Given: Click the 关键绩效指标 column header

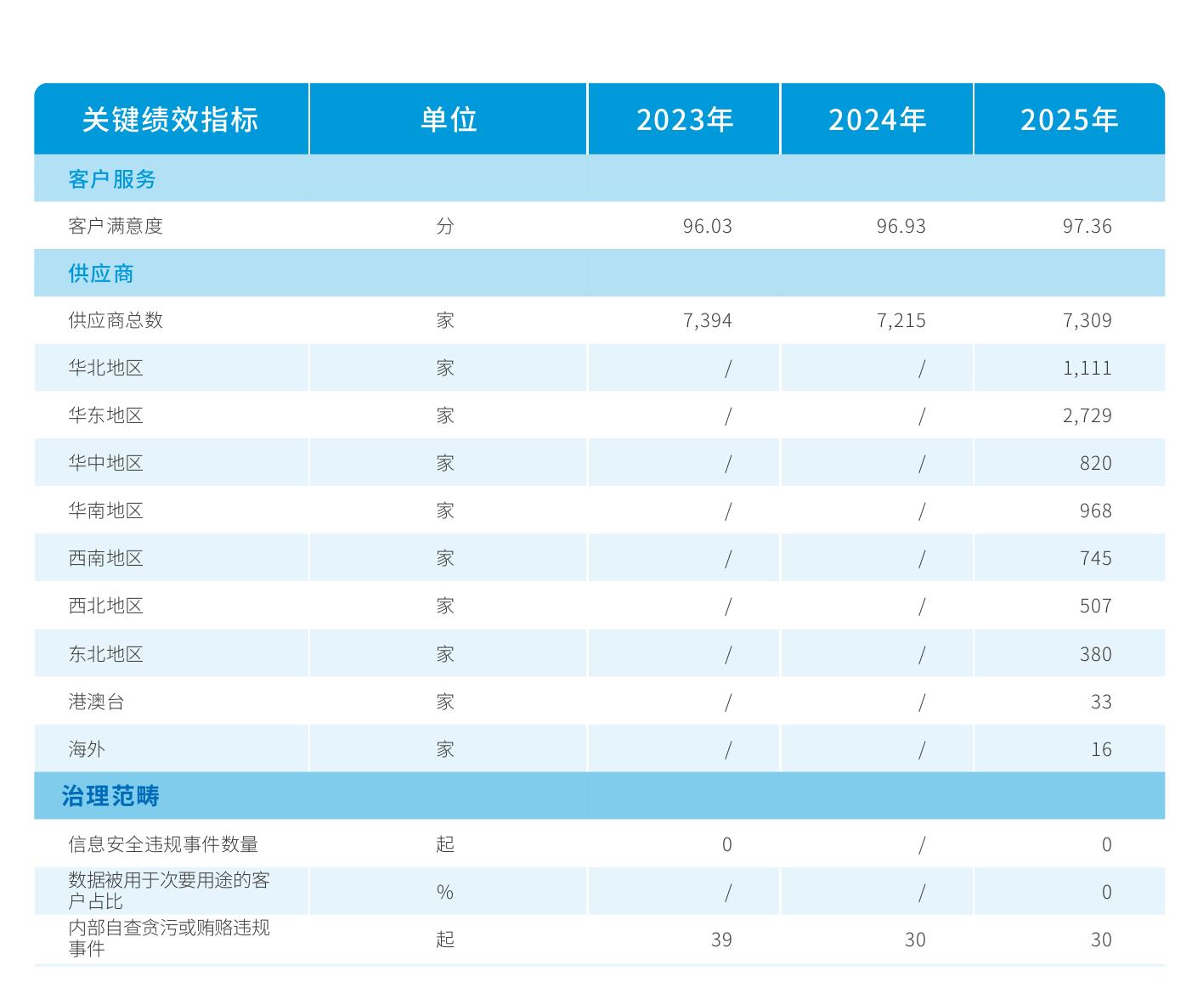Looking at the screenshot, I should (x=170, y=119).
